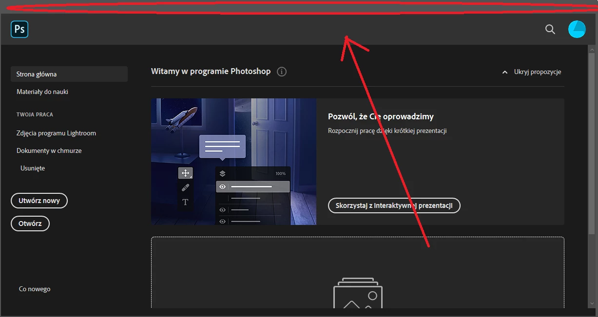Open the account profile avatar

pyautogui.click(x=577, y=29)
